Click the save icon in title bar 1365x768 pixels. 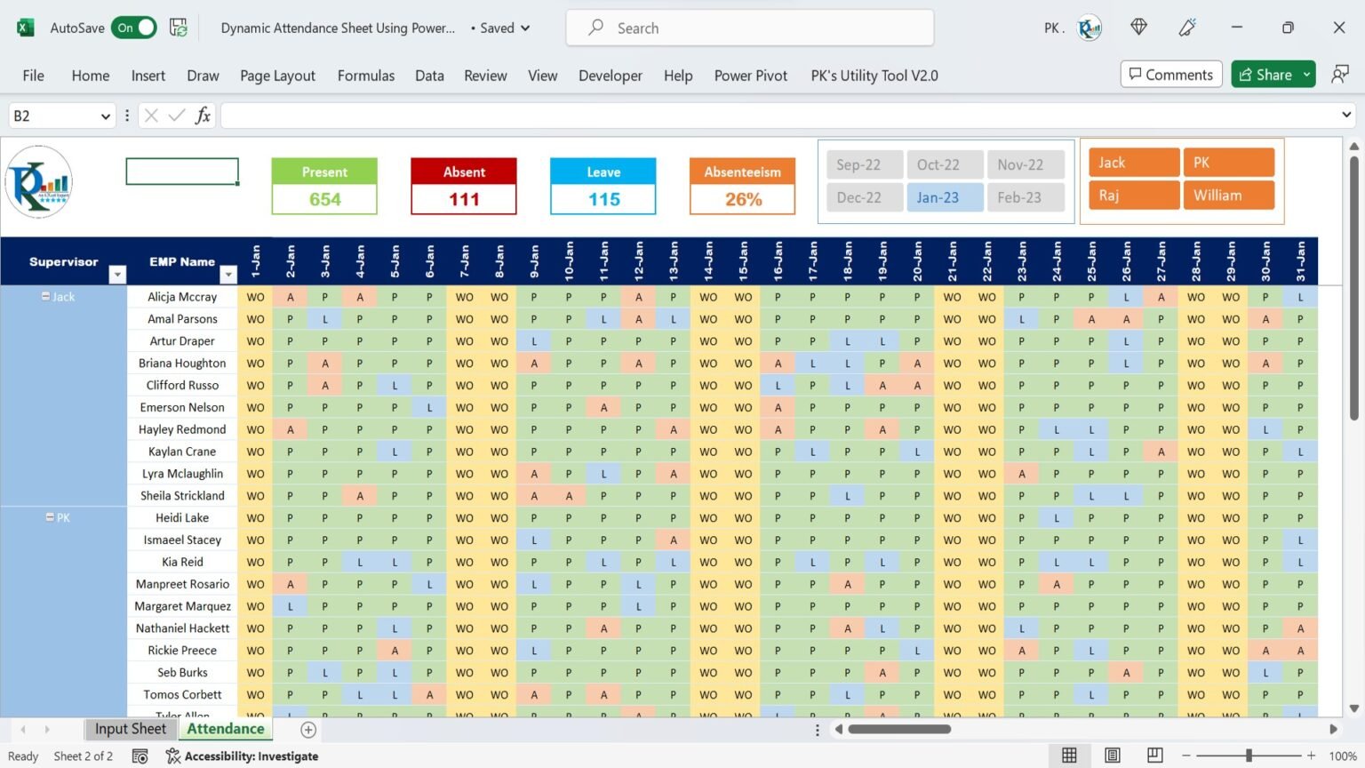click(x=179, y=28)
